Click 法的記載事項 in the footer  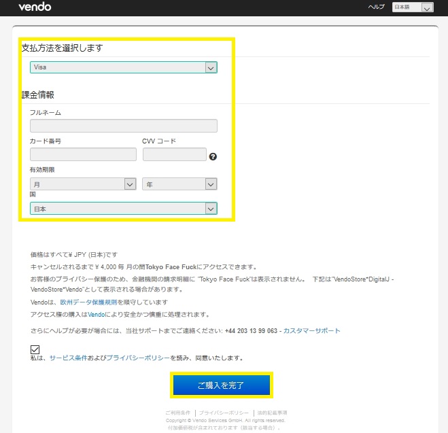(x=271, y=413)
